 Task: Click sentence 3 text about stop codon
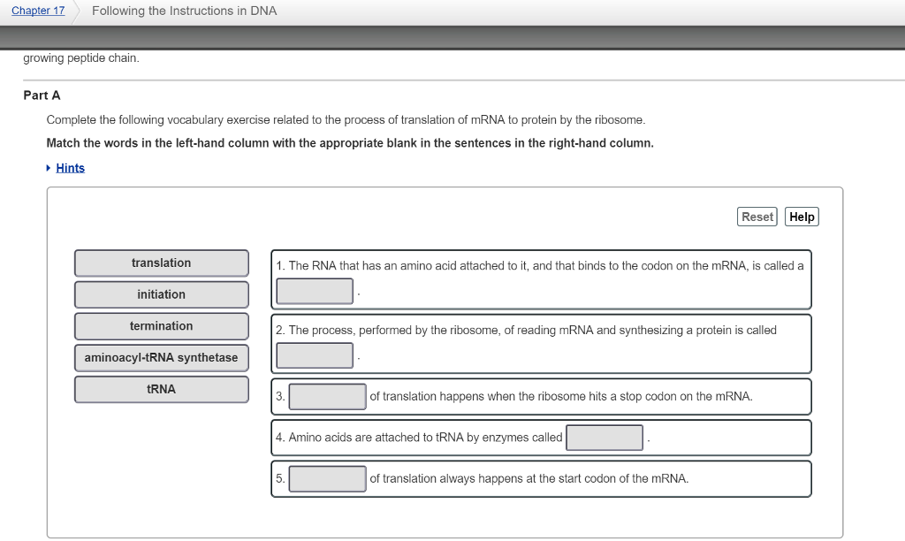(x=561, y=397)
